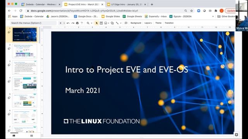Switch to grid view icon
This screenshot has width=248, height=139.
click(x=31, y=136)
